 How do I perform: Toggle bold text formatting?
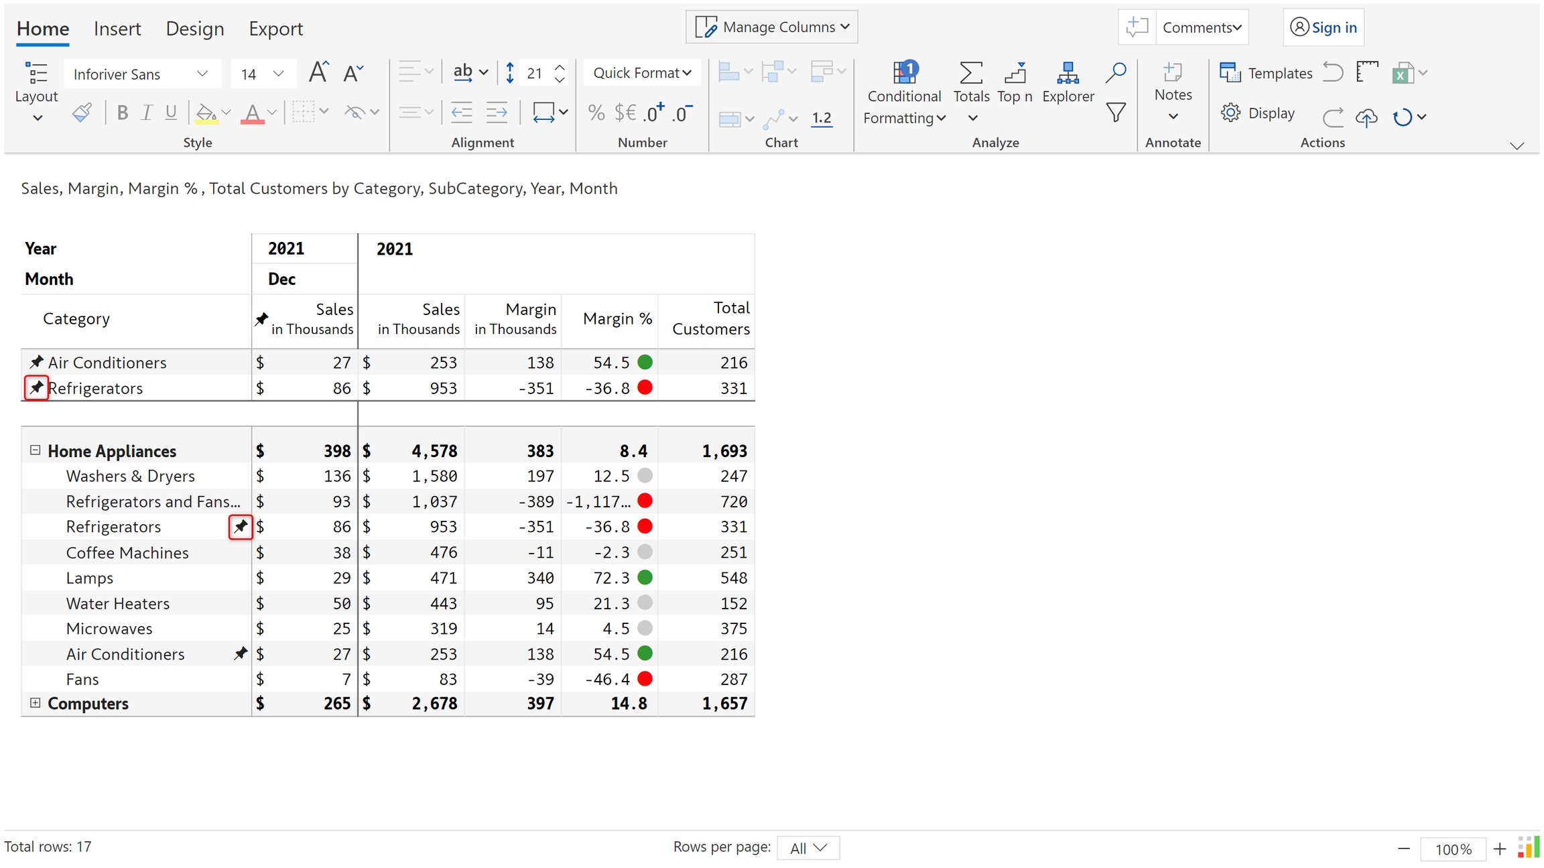122,113
